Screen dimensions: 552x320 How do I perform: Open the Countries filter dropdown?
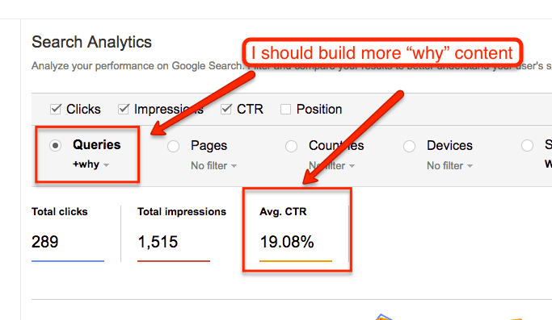(331, 165)
